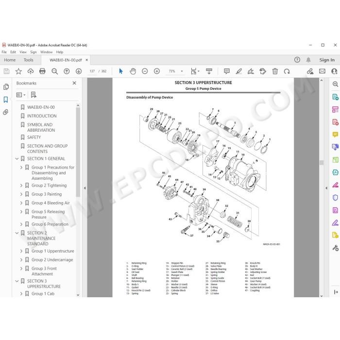Open the find text magnifier tool
Viewport: 340px width, 340px height.
pos(54,71)
